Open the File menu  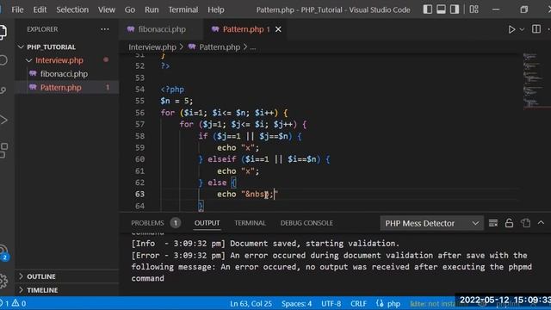click(17, 9)
